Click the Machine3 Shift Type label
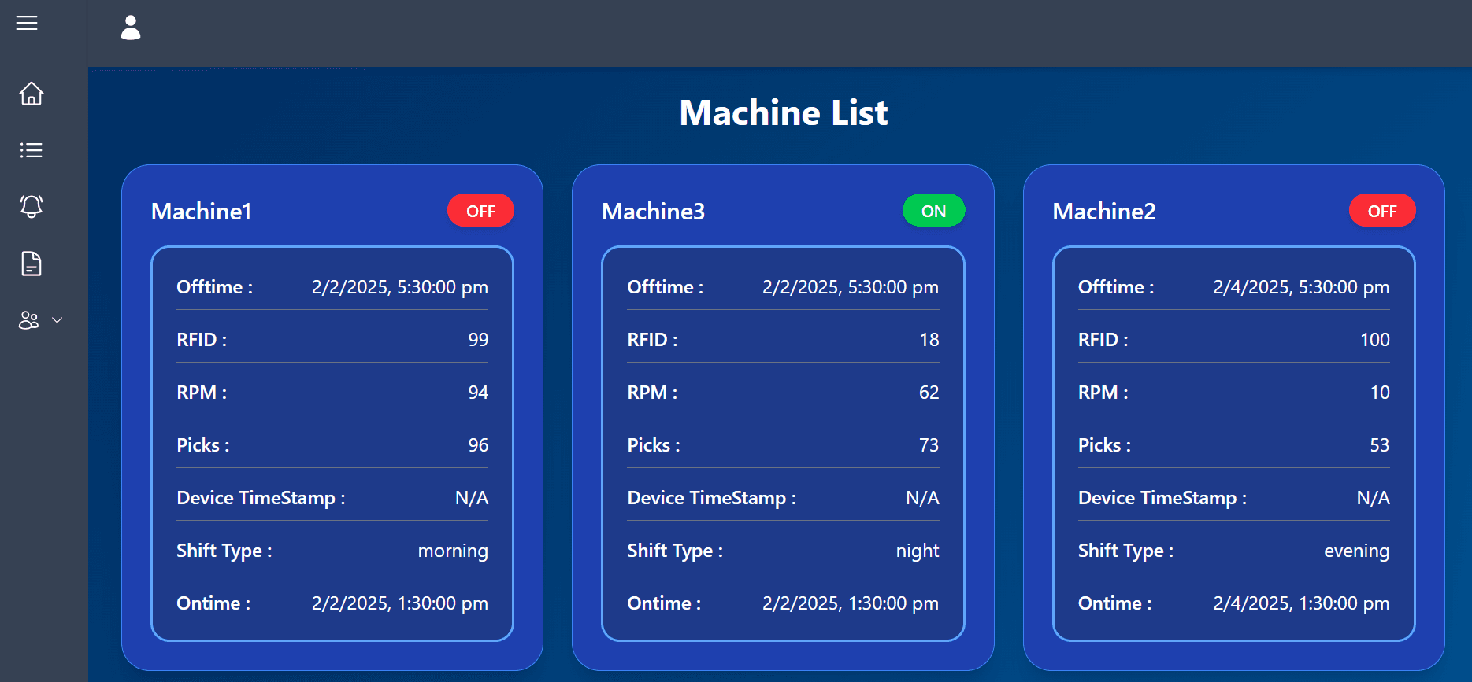The height and width of the screenshot is (682, 1472). 675,551
